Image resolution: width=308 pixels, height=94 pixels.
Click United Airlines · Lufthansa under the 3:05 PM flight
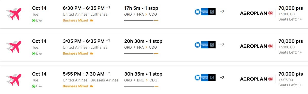[x=85, y=47]
